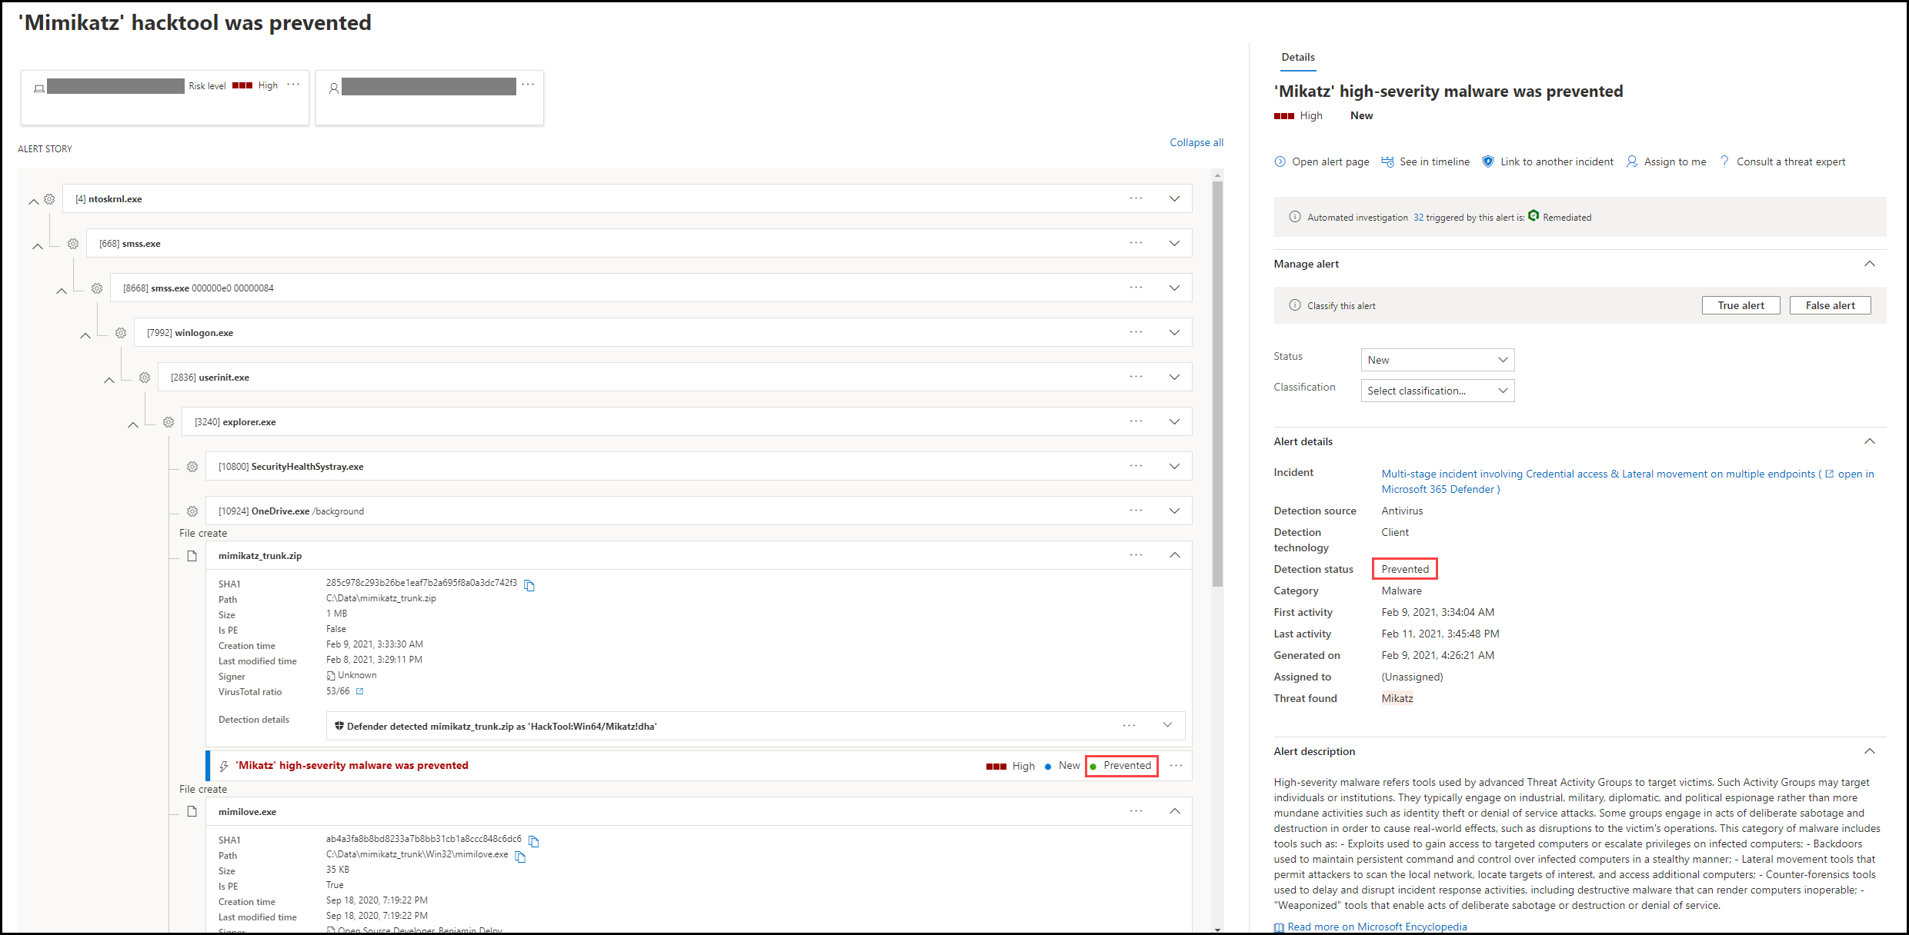Copy SHA1 hash of mimikatz_trunk.zip

tap(529, 586)
